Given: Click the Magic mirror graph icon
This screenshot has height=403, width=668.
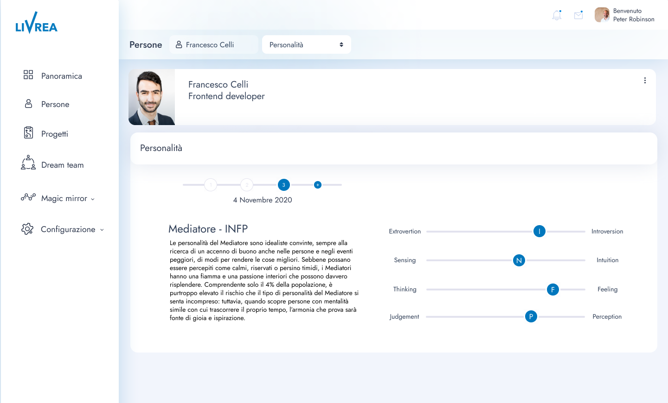Looking at the screenshot, I should [28, 197].
